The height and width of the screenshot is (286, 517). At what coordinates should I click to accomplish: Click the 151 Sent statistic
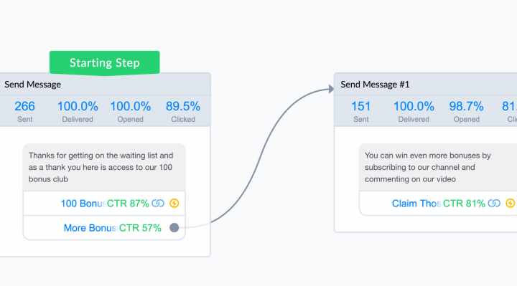360,111
